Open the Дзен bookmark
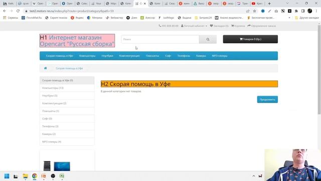Viewport: 321px width, 181px height. click(131, 18)
